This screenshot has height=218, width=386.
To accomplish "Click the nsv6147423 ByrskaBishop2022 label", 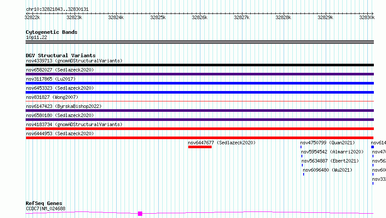I will (64, 106).
